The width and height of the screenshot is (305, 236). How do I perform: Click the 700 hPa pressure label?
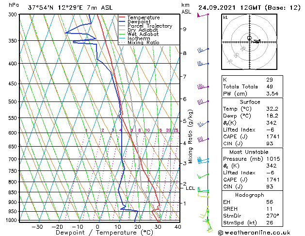coord(13,159)
